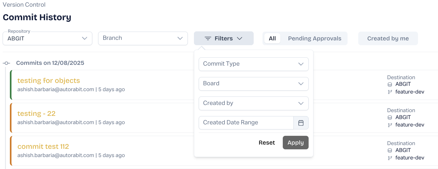
Task: Open the 'testing for objects' commit
Action: pyautogui.click(x=49, y=81)
